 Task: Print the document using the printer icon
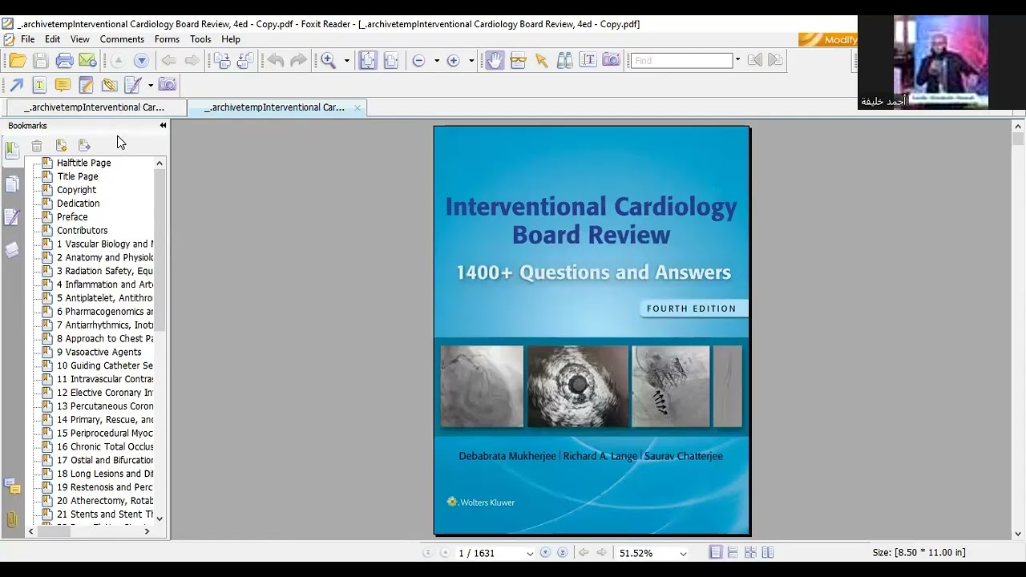(x=65, y=60)
